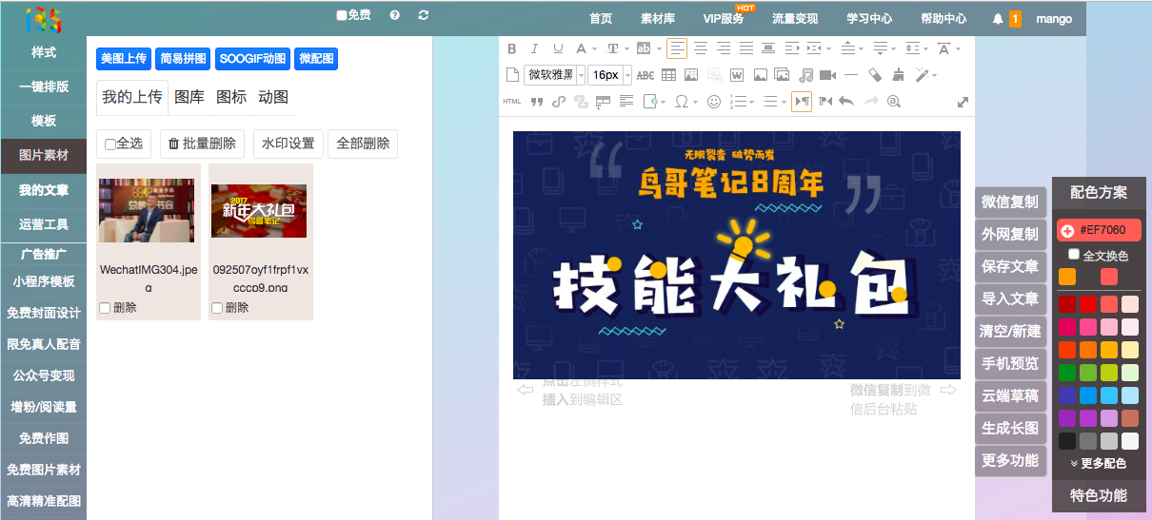The image size is (1152, 520).
Task: Open 水印设置 watermark settings
Action: [x=288, y=144]
